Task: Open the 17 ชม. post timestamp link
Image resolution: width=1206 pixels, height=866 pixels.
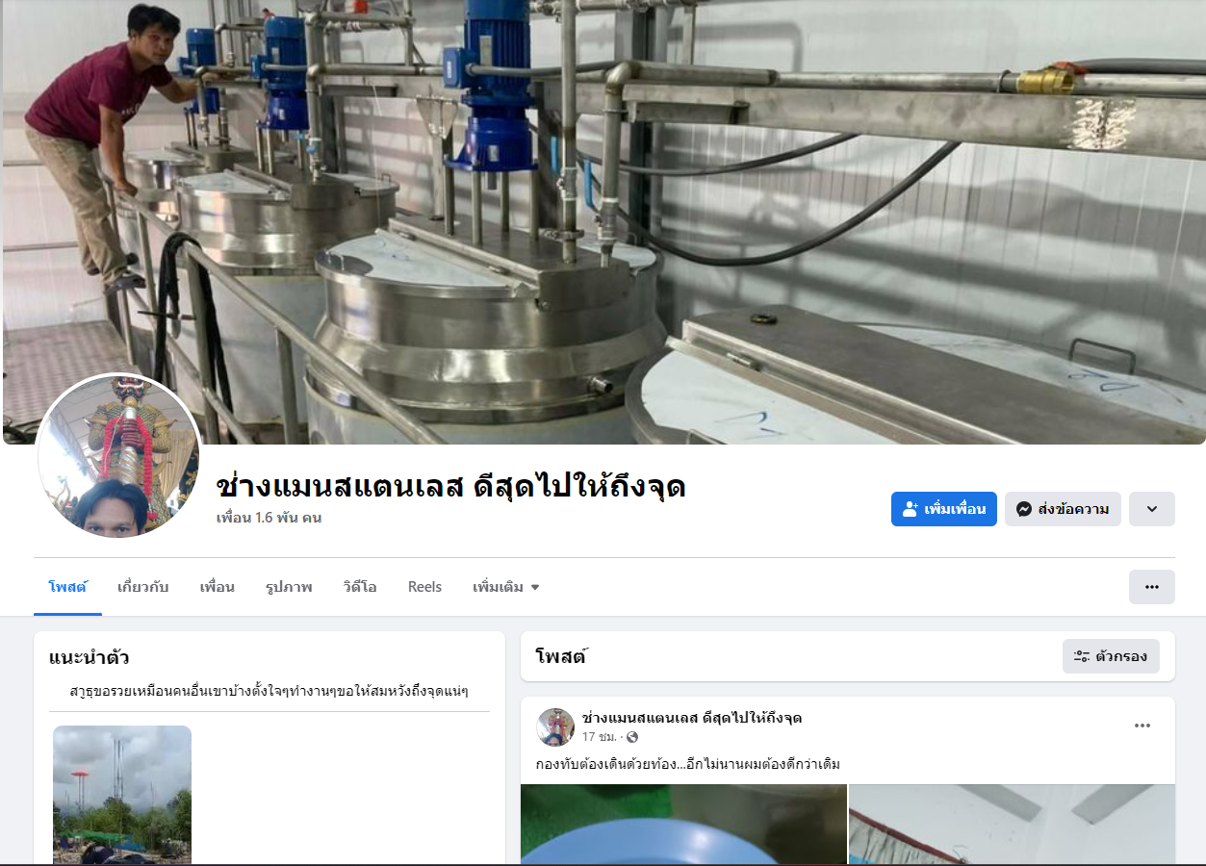Action: (x=600, y=737)
